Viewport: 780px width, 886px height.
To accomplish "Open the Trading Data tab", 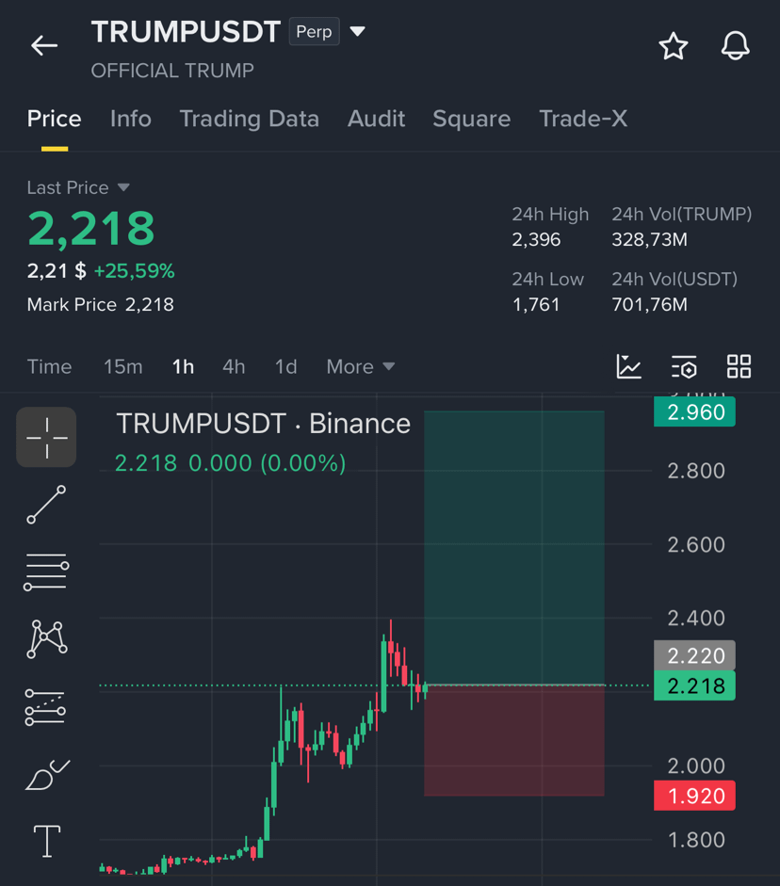I will 250,119.
